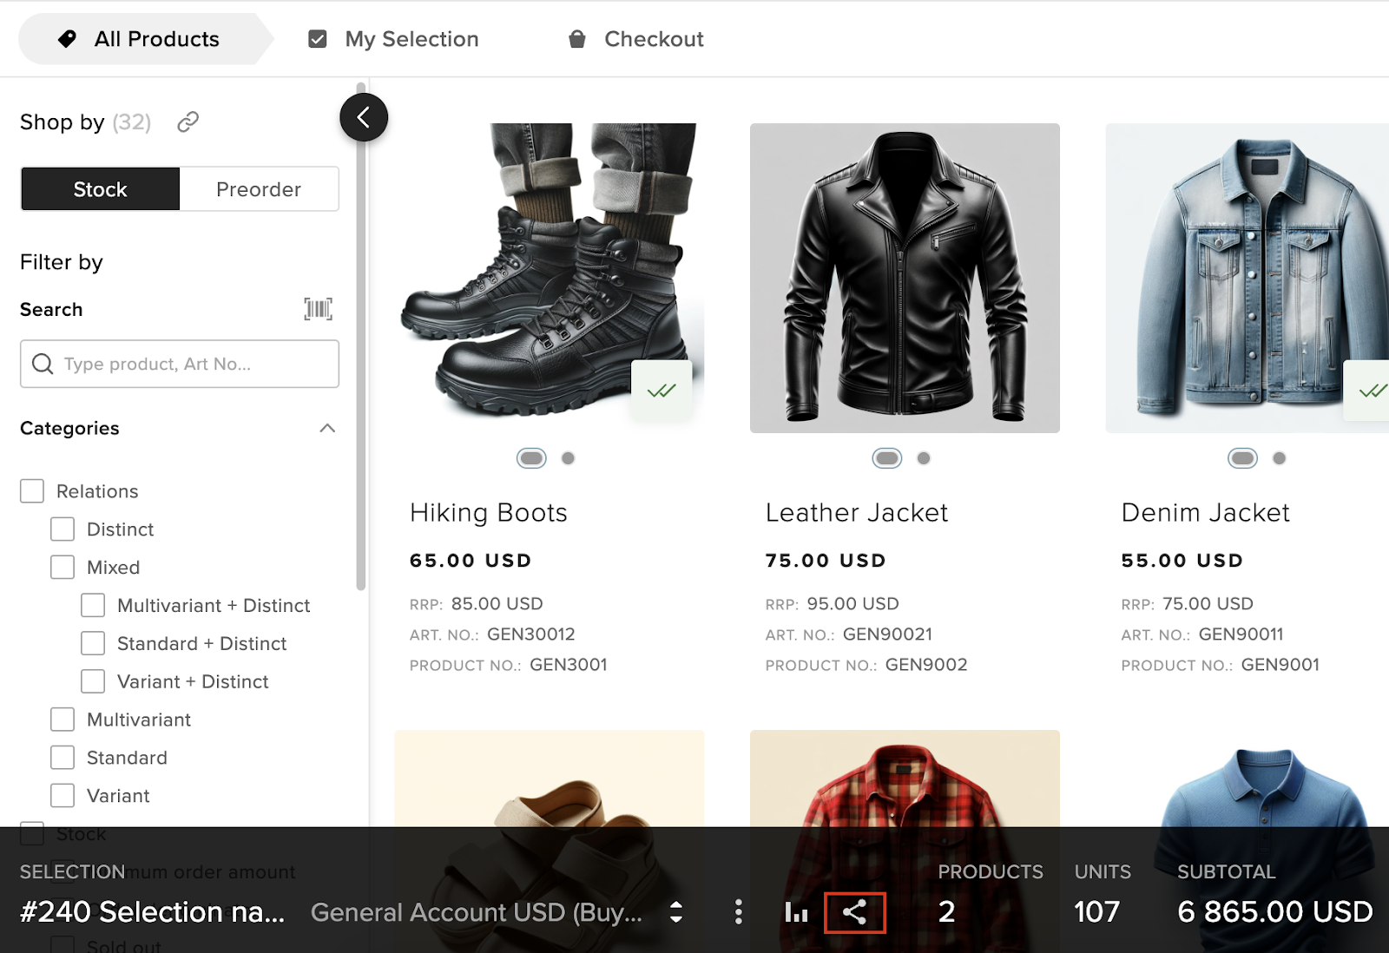Open the Denim Jacket product image
The width and height of the screenshot is (1389, 953).
[x=1247, y=278]
